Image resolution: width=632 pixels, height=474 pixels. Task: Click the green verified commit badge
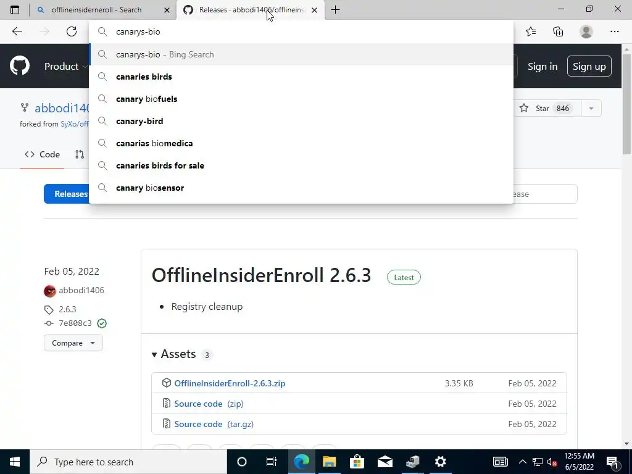pos(102,323)
